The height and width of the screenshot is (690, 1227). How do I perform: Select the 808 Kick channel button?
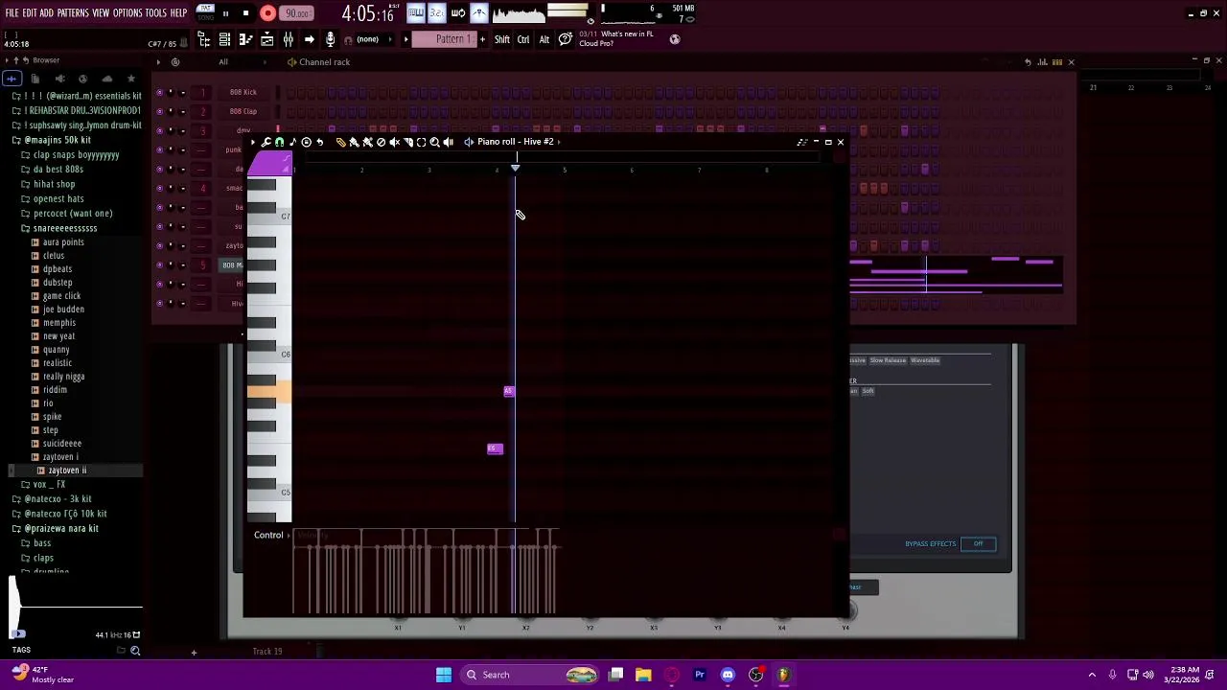coord(243,92)
